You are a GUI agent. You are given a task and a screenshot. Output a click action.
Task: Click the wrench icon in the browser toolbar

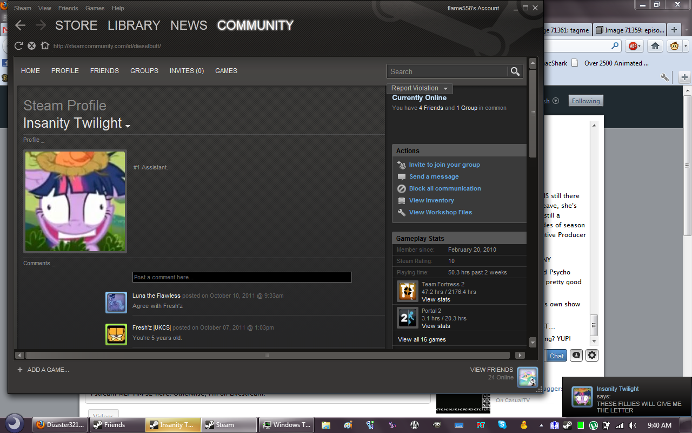click(664, 77)
